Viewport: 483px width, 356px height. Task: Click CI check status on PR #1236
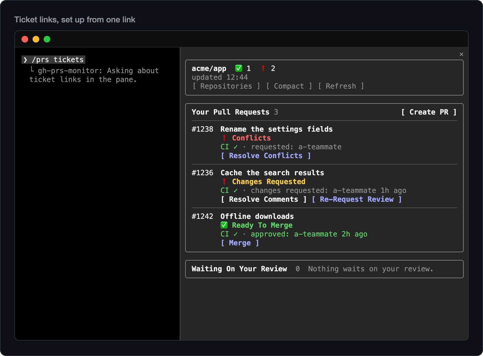[x=229, y=190]
